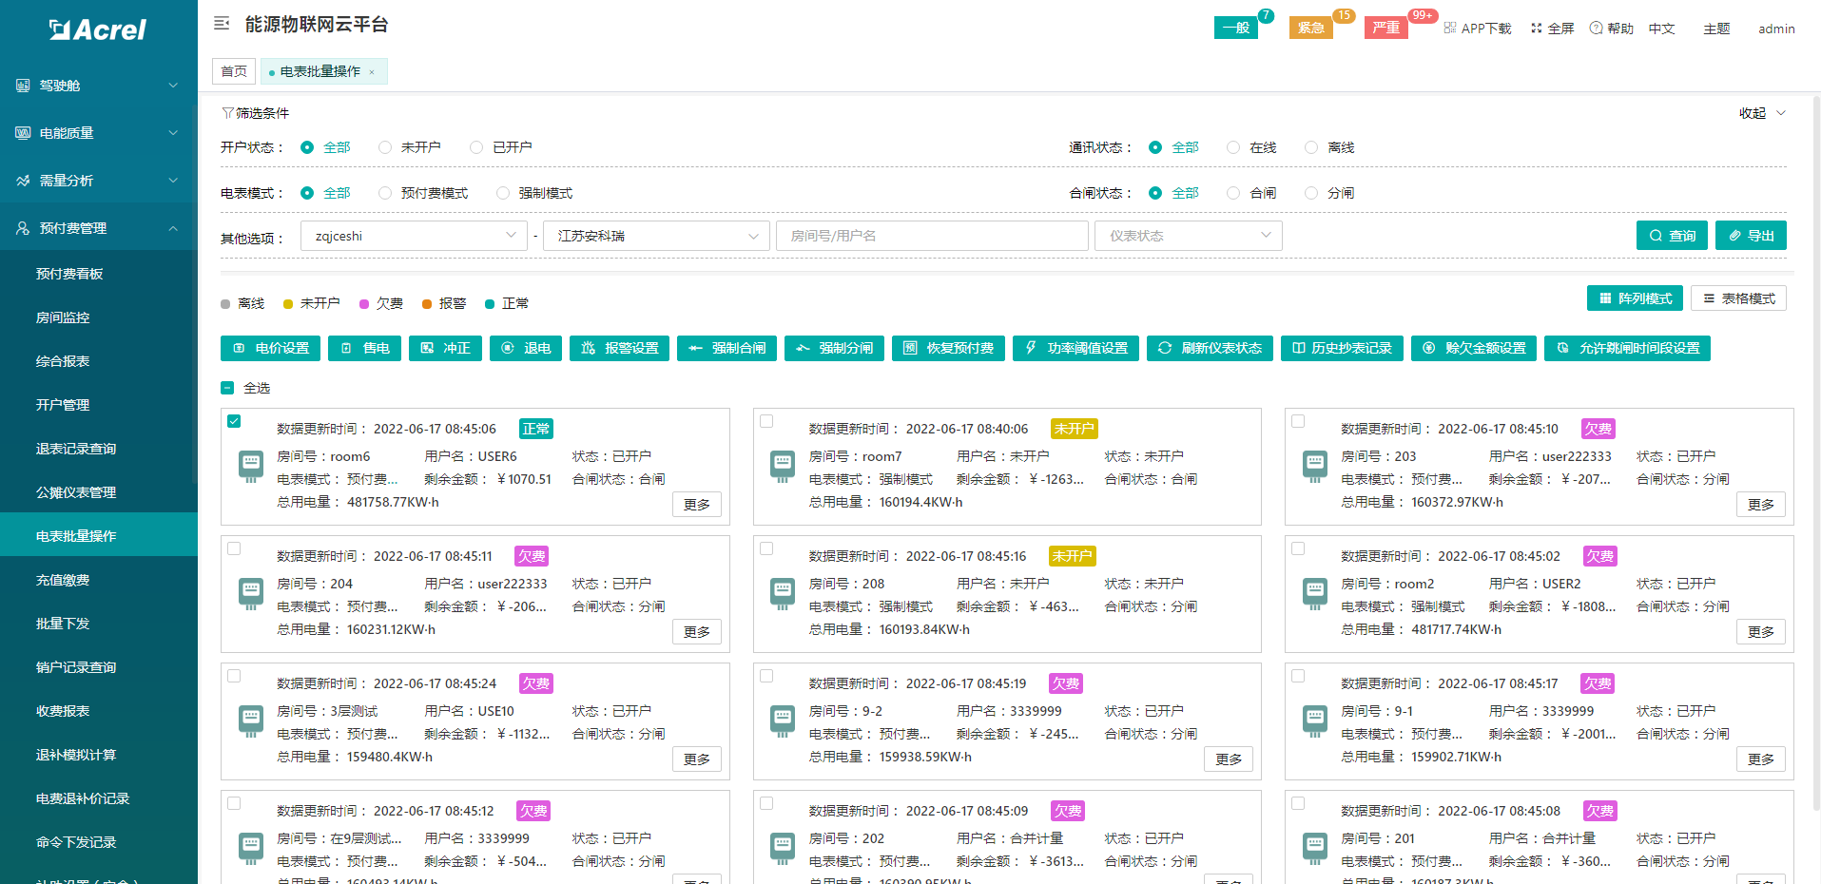Open 房间监控 in the sidebar
The width and height of the screenshot is (1821, 884).
pyautogui.click(x=63, y=317)
